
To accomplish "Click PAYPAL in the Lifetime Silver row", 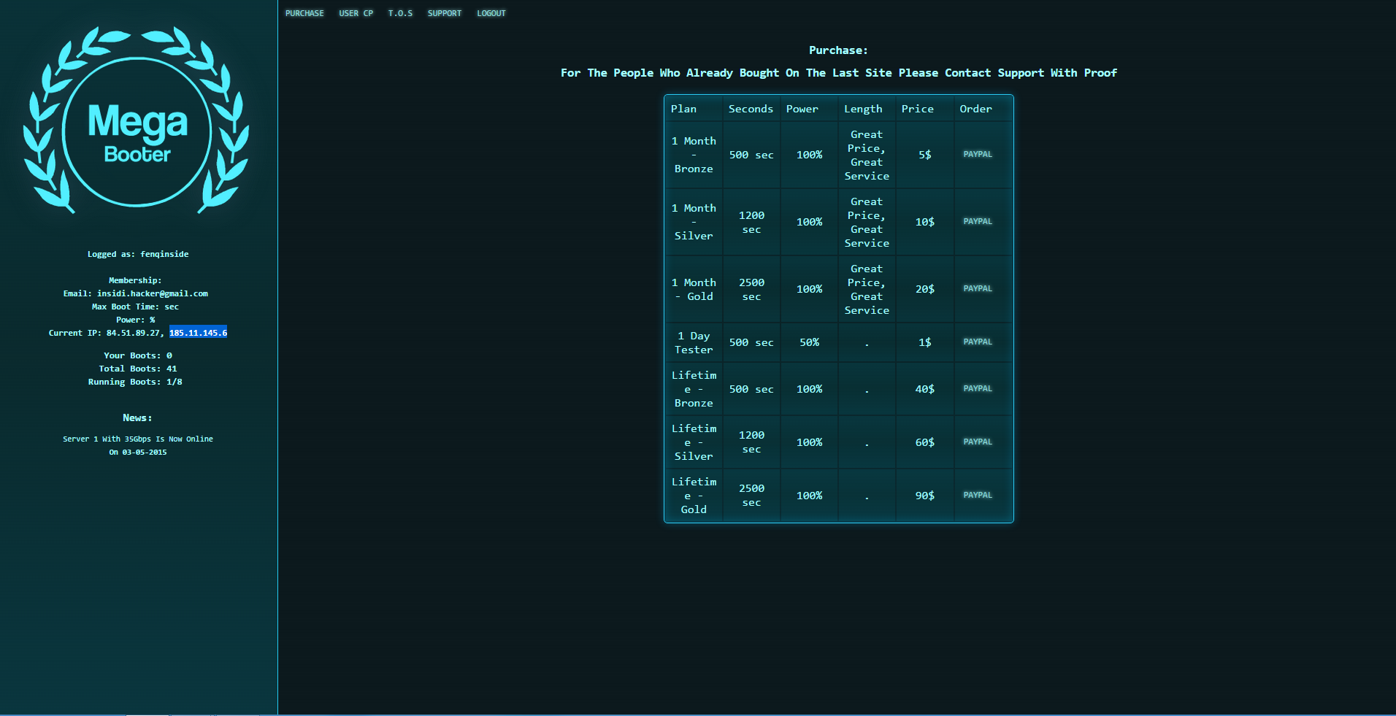I will click(977, 442).
